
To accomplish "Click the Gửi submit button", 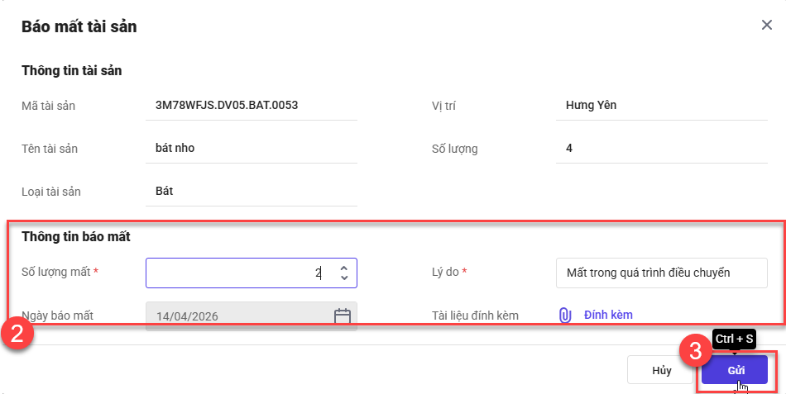I will [736, 370].
